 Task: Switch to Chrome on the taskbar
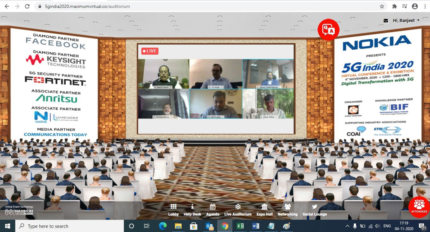[x=225, y=226]
